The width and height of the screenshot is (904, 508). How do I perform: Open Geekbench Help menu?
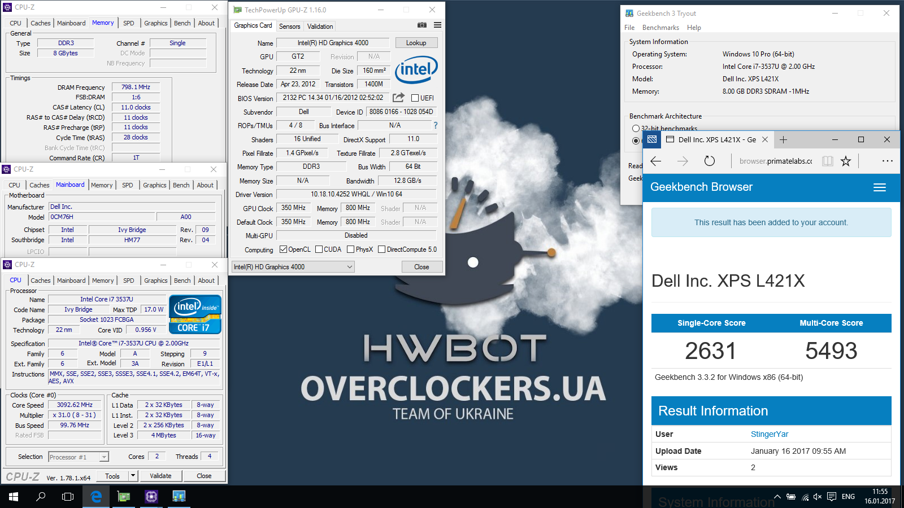pyautogui.click(x=694, y=28)
